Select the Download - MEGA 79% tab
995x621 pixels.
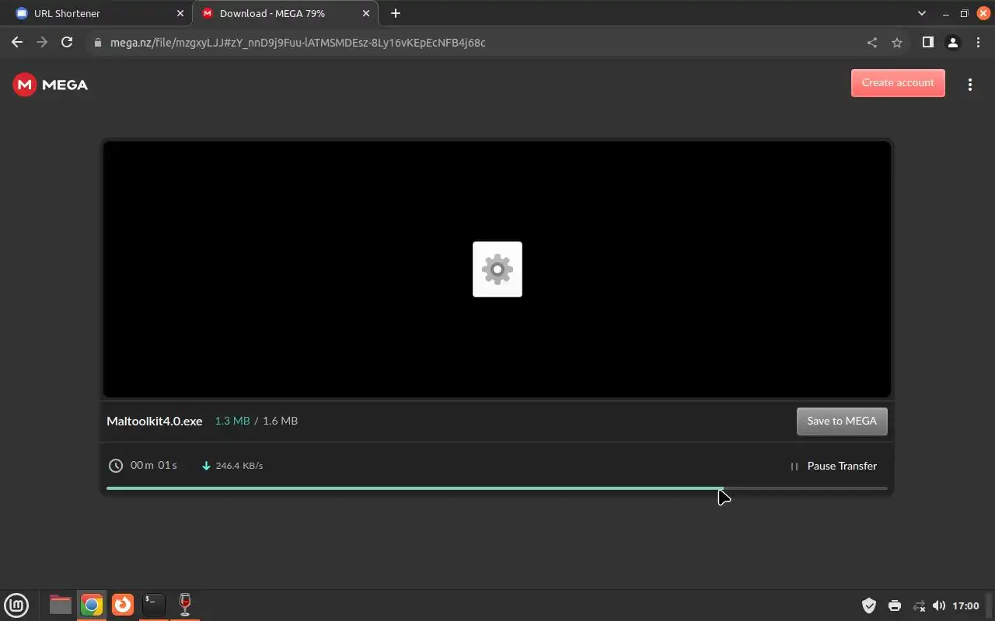click(x=285, y=13)
